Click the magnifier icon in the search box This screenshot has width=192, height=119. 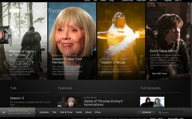160,112
